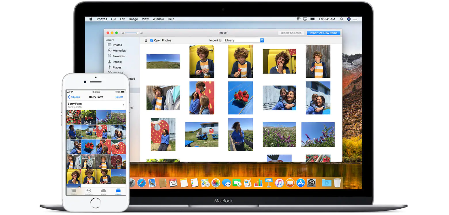Open the File menu
Screen dimensions: 449x215
coord(113,19)
